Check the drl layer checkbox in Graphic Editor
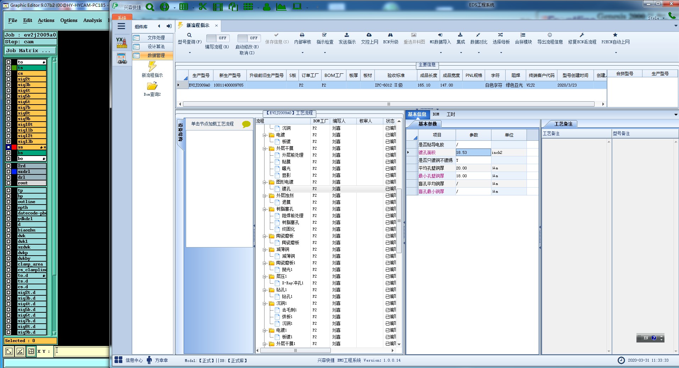 point(9,177)
